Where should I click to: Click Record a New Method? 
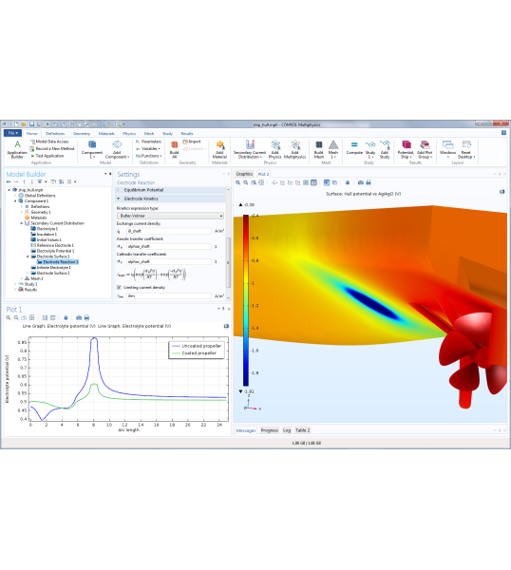pos(52,149)
